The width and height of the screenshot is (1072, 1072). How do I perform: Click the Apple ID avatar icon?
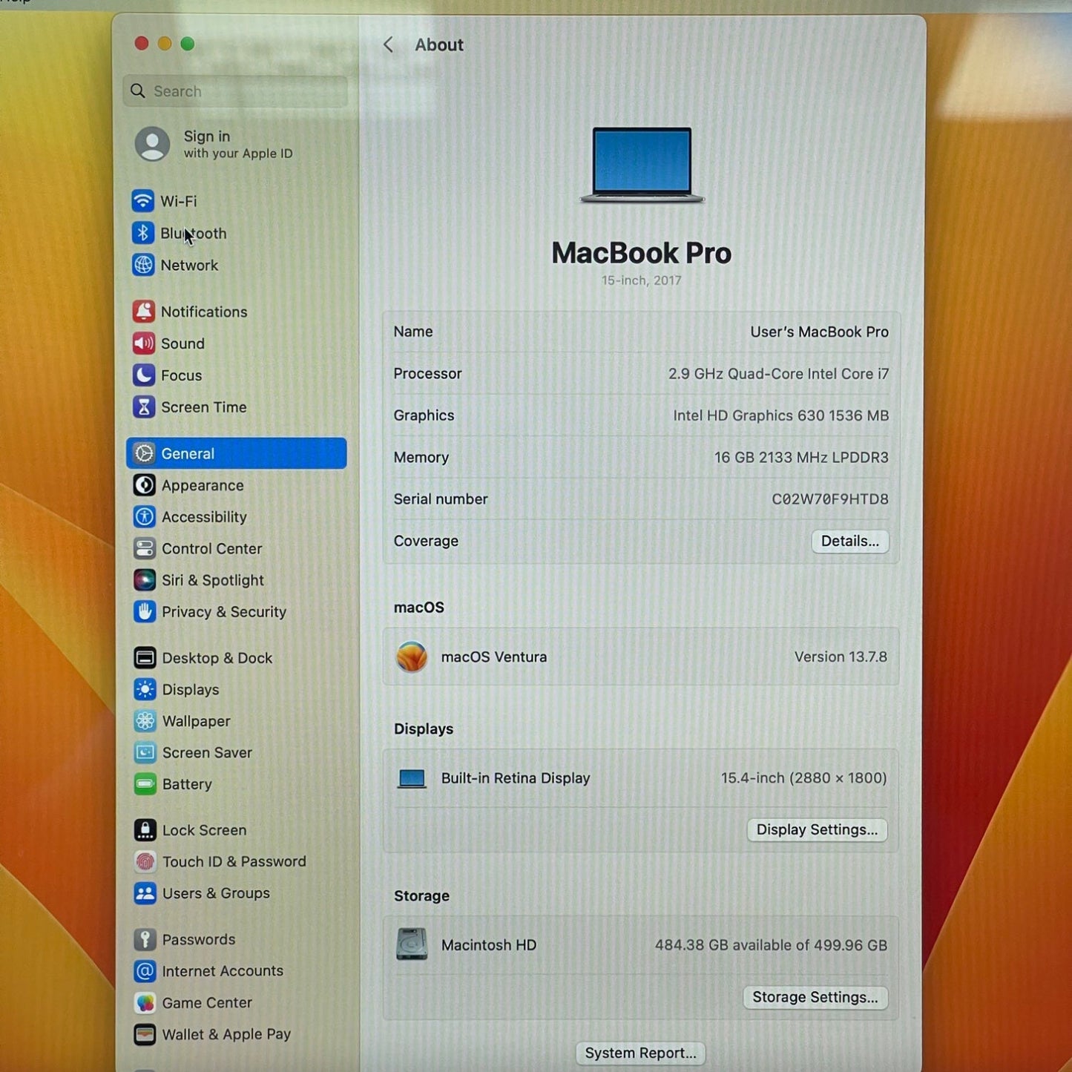coord(153,144)
